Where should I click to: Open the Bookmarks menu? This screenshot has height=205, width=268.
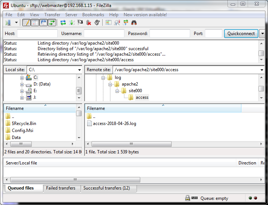pyautogui.click(x=93, y=15)
